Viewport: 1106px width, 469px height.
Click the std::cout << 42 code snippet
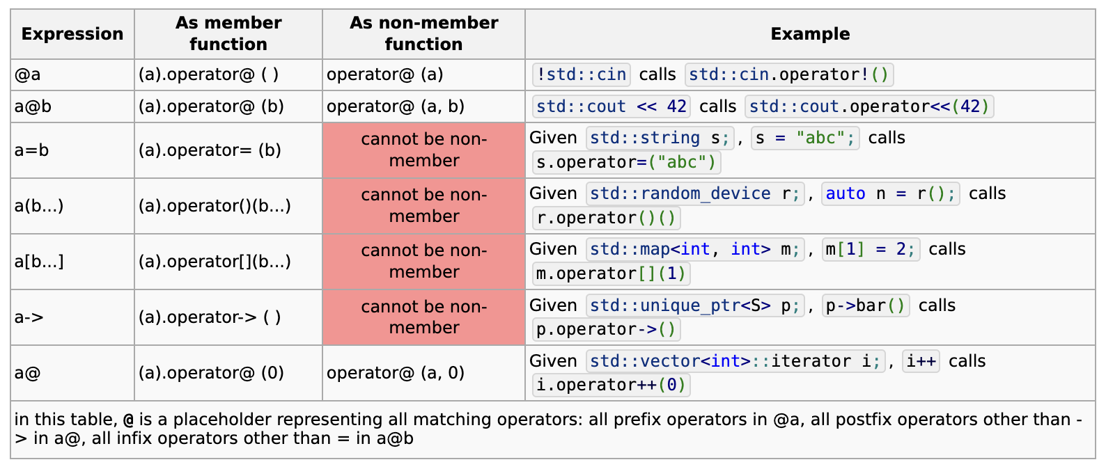click(x=612, y=106)
